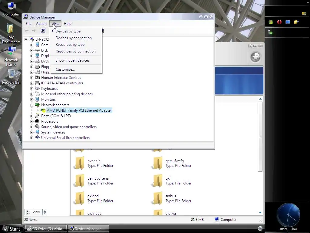Click Device Manager taskbar button

(88, 229)
